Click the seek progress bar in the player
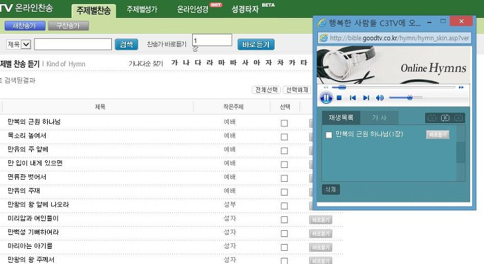Screen dimensions: 484x264 [393, 88]
